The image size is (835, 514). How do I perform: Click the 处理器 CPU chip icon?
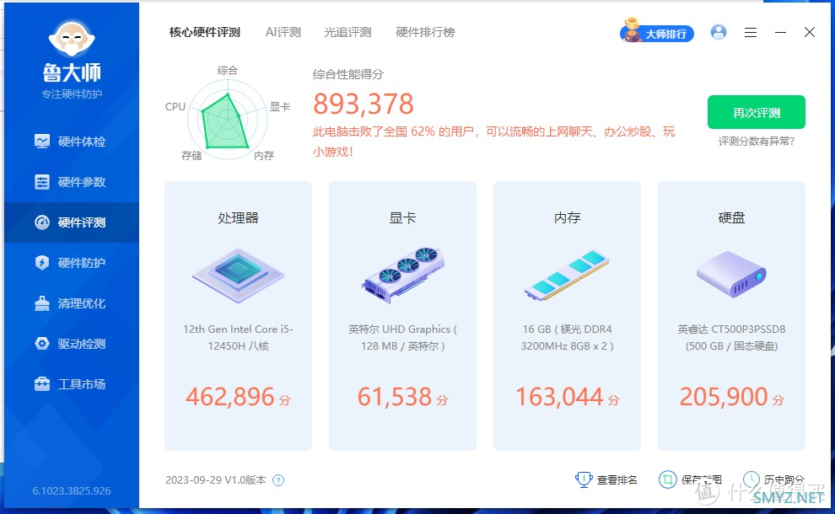pos(238,275)
